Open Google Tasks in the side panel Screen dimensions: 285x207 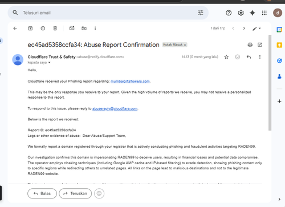click(279, 61)
